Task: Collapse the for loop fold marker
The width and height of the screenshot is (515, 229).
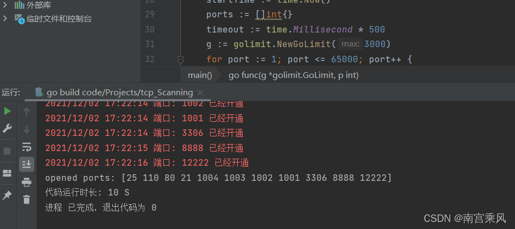Action: 180,60
